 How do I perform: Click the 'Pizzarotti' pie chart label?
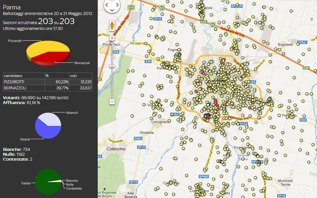pos(15,41)
